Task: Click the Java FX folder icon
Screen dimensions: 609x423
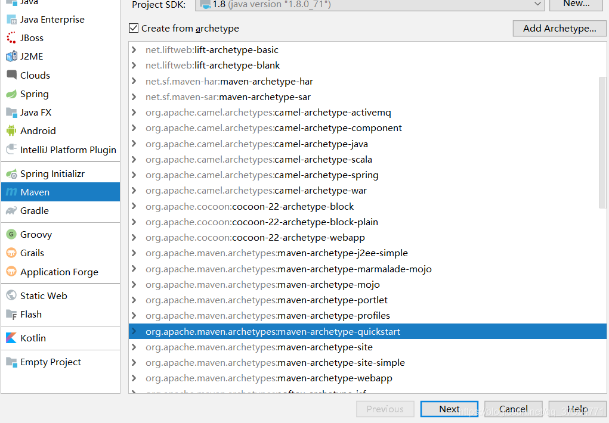Action: click(12, 113)
